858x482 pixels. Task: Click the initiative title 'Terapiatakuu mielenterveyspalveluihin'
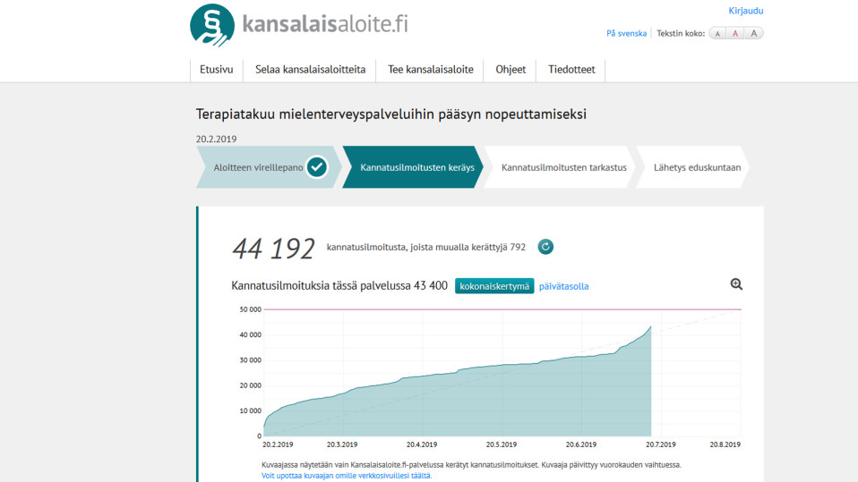click(390, 114)
